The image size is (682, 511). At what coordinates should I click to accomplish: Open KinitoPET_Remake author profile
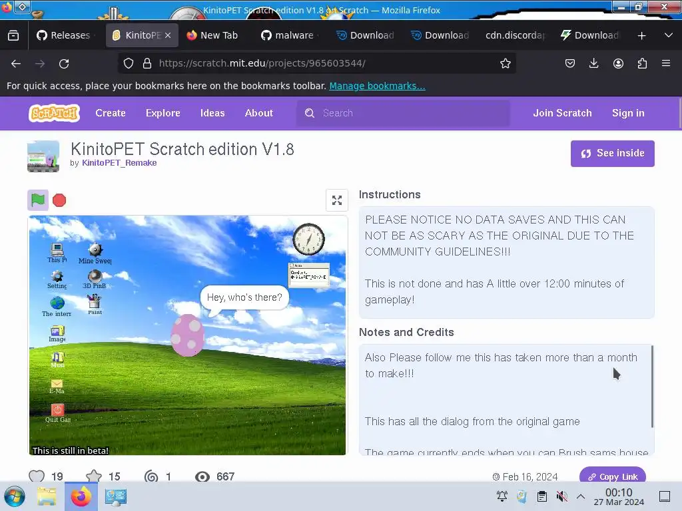(119, 163)
